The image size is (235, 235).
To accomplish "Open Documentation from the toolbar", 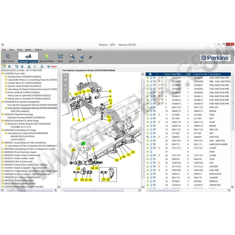I will pyautogui.click(x=47, y=58).
